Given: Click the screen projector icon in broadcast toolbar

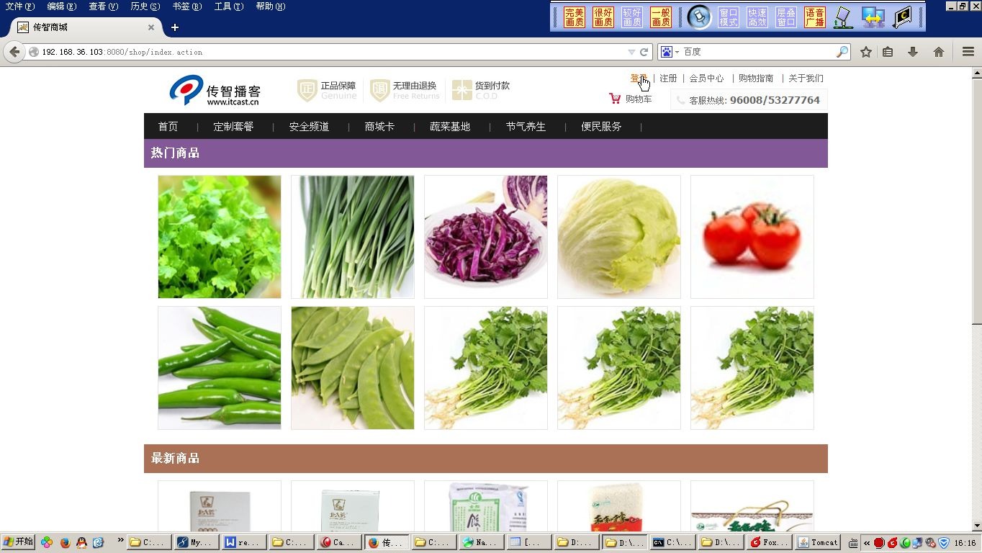Looking at the screenshot, I should coord(843,17).
